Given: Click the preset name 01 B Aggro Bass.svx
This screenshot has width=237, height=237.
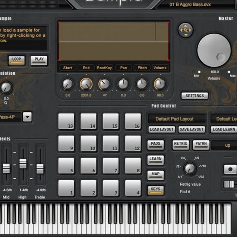Looking at the screenshot, I should pyautogui.click(x=190, y=4).
